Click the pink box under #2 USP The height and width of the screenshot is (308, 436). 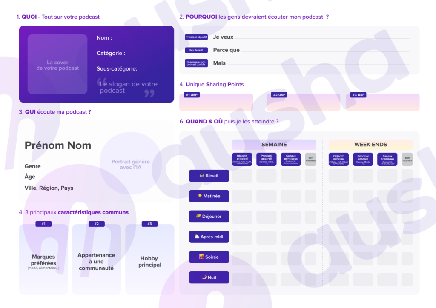point(303,103)
